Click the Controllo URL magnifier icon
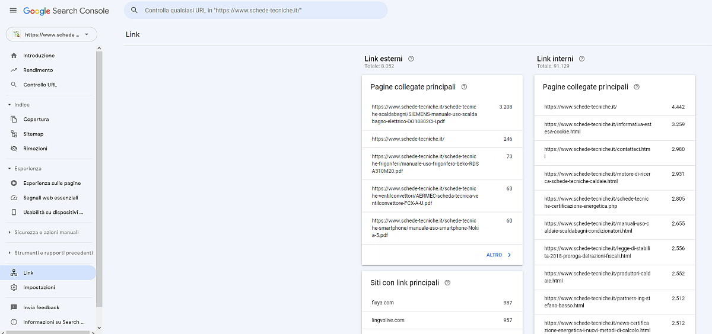Screen dimensions: 712x334 click(x=14, y=85)
